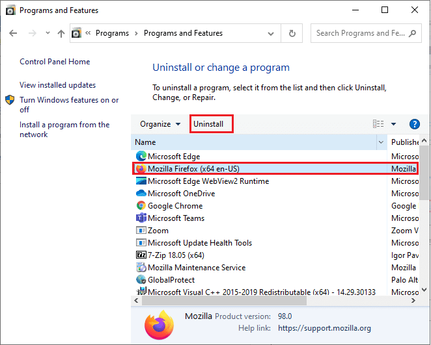Open the Name column filter dropdown

(382, 142)
